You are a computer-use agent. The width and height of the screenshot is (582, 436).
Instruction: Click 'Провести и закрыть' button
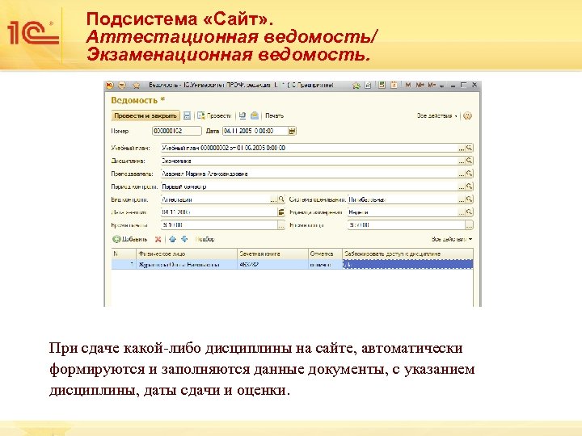(145, 115)
